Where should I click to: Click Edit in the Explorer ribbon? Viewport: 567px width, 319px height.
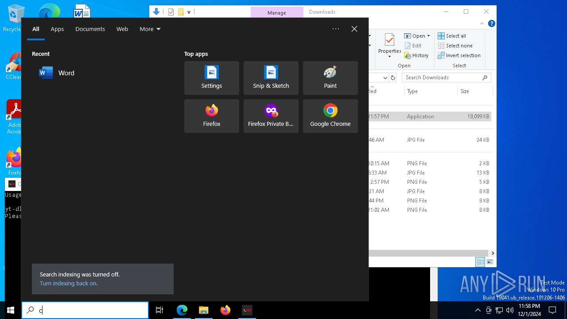(413, 46)
